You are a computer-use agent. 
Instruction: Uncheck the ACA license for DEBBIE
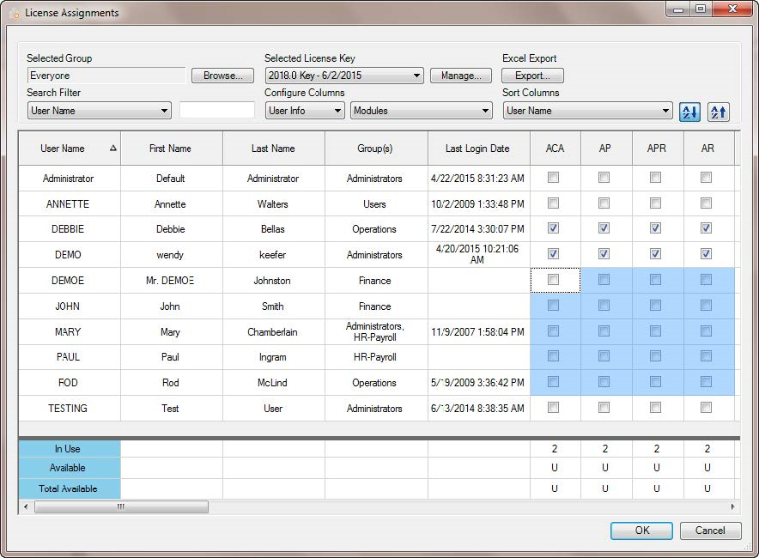[555, 229]
